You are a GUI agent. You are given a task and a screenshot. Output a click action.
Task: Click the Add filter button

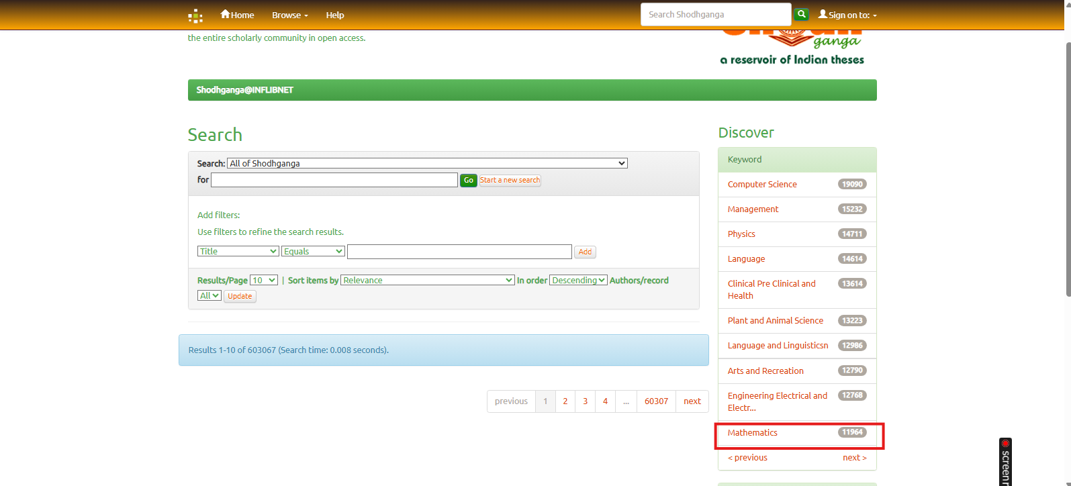pos(585,252)
